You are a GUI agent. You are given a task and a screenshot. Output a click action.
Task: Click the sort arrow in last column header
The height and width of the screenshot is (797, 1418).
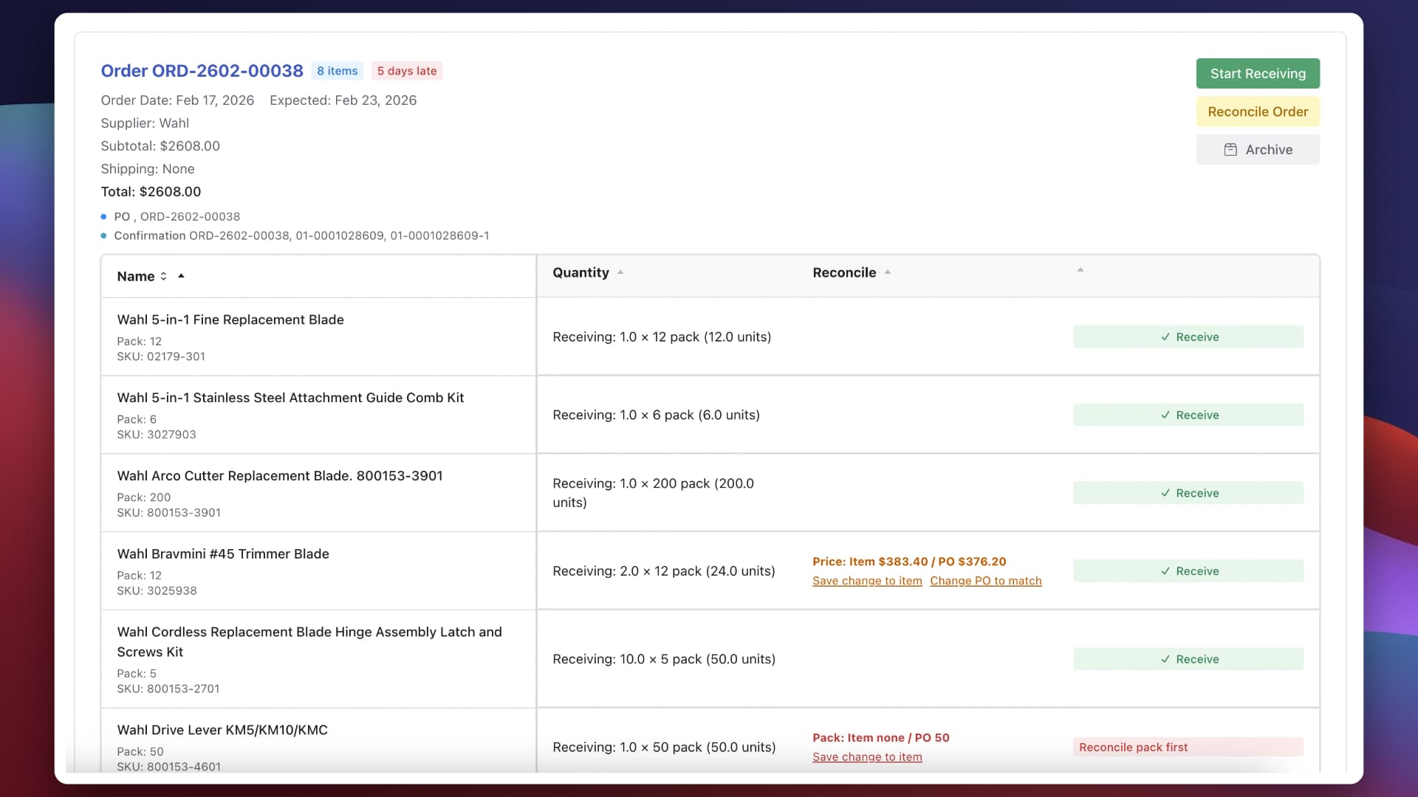(1080, 270)
